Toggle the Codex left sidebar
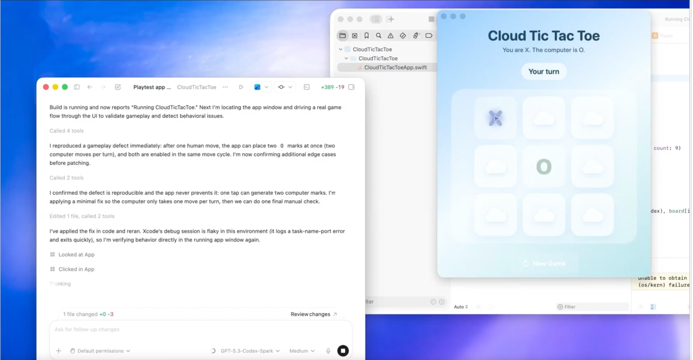Image resolution: width=693 pixels, height=360 pixels. pos(77,87)
